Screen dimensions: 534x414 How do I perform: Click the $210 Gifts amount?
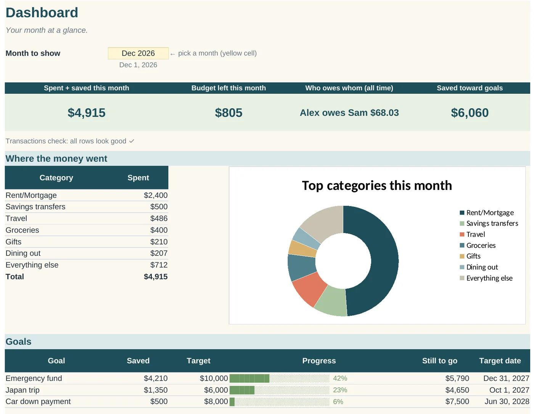click(159, 242)
